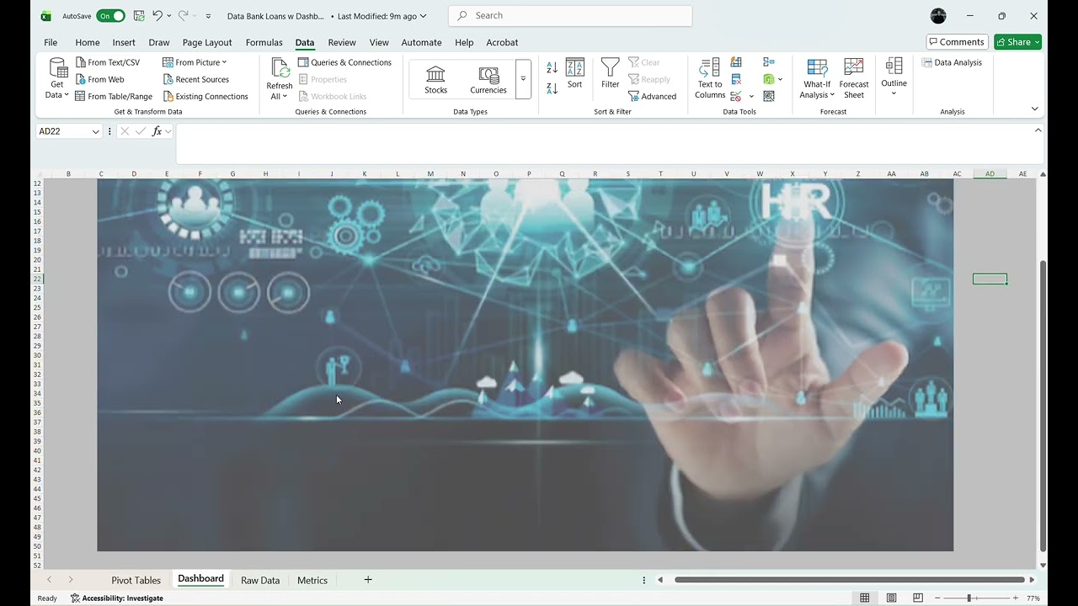Open the Metrics sheet tab
1078x606 pixels.
[312, 580]
